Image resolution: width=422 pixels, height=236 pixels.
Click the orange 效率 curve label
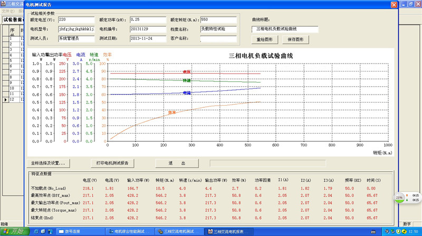172,112
